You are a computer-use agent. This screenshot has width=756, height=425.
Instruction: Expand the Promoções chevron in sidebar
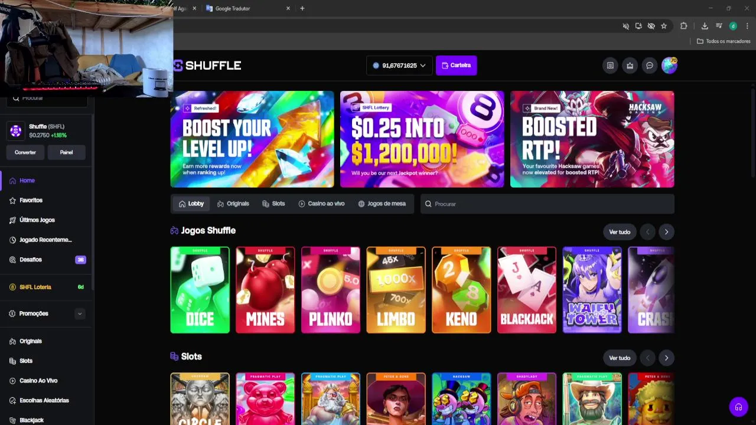pos(80,313)
